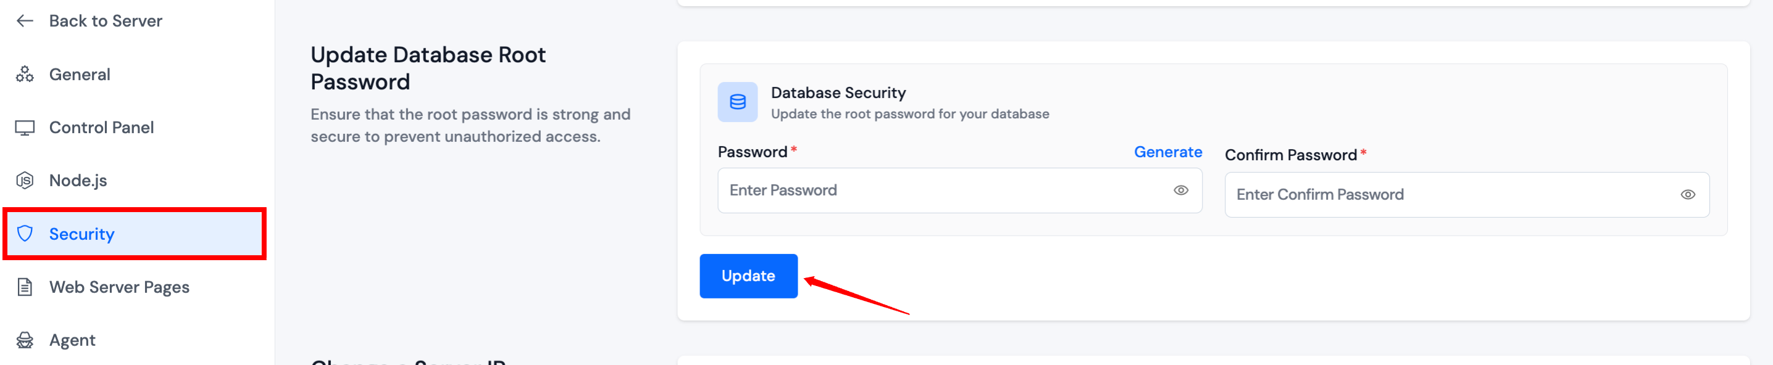Screen dimensions: 1773x365
Task: Navigate to the Agent section
Action: [72, 340]
